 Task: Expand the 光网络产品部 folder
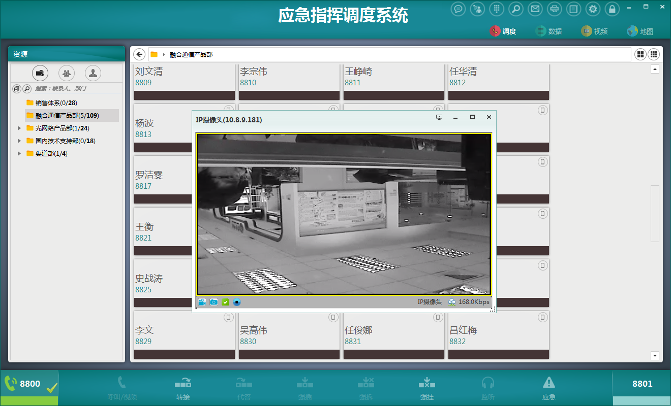(x=19, y=128)
